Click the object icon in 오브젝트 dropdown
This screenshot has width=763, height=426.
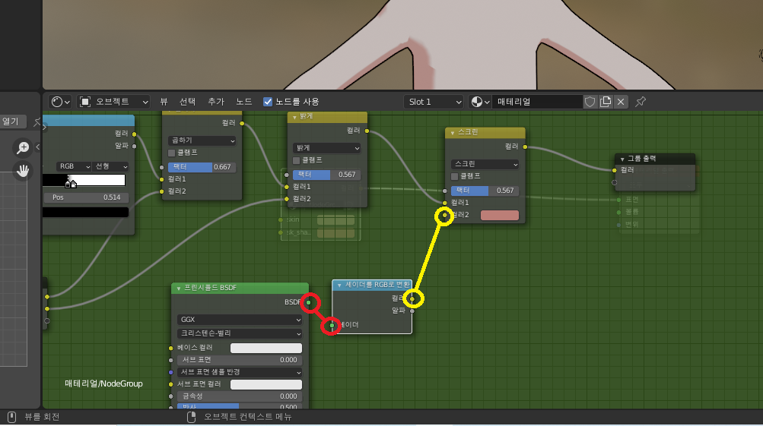tap(84, 102)
